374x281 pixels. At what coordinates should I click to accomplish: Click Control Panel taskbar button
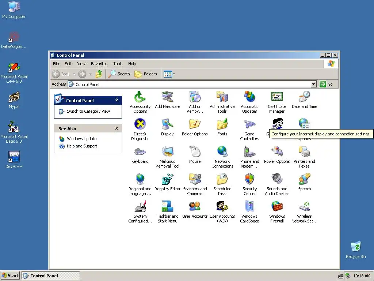[x=51, y=276]
